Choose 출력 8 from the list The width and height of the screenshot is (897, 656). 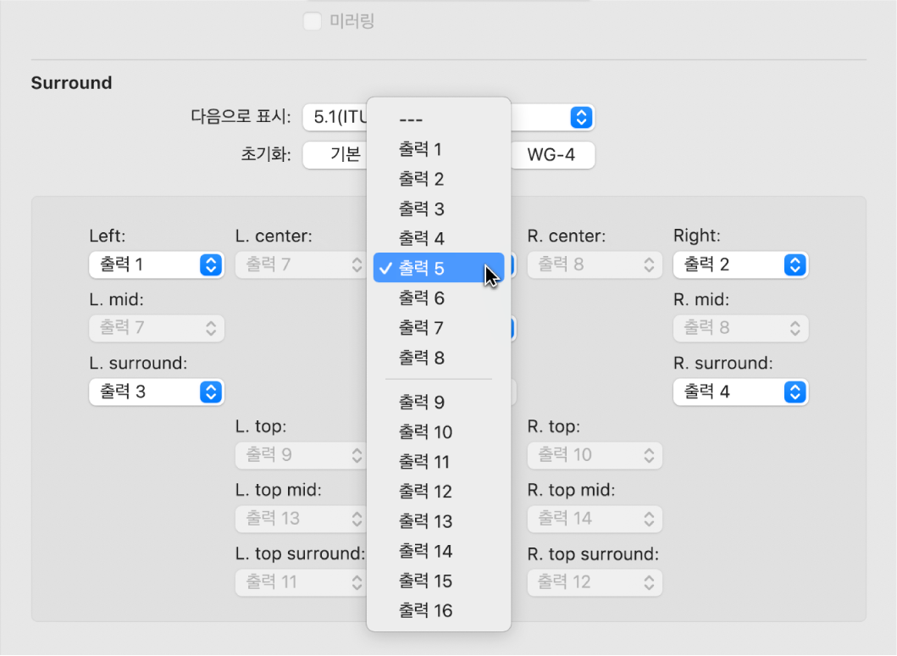coord(421,358)
